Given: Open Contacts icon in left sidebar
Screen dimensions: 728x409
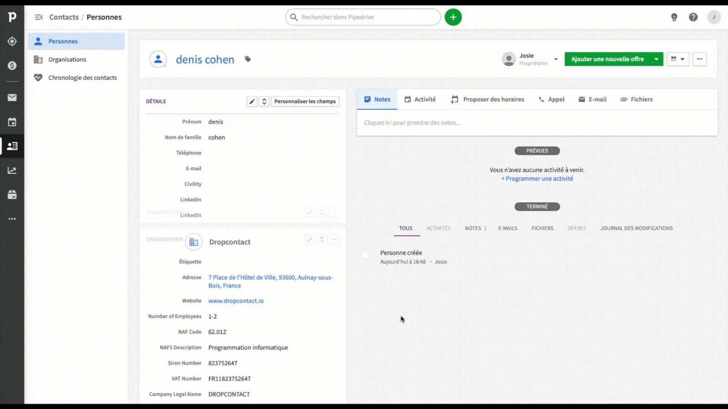Looking at the screenshot, I should pos(12,146).
